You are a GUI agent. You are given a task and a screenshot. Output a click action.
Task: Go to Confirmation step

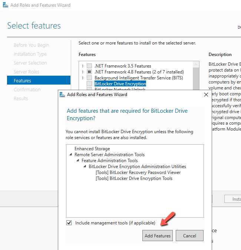click(27, 90)
